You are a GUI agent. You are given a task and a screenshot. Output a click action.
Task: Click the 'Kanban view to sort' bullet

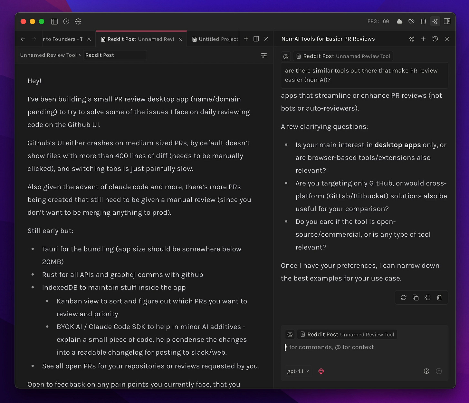click(152, 308)
